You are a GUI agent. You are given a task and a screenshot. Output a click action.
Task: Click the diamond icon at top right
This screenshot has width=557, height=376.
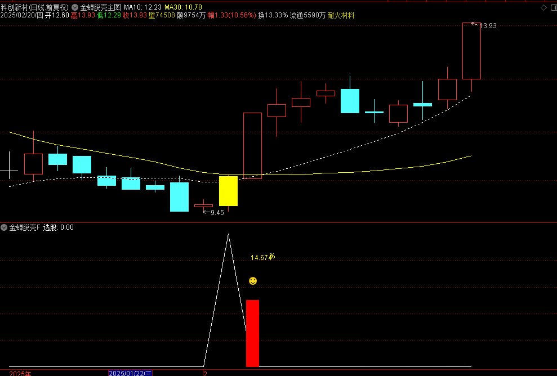tap(543, 7)
